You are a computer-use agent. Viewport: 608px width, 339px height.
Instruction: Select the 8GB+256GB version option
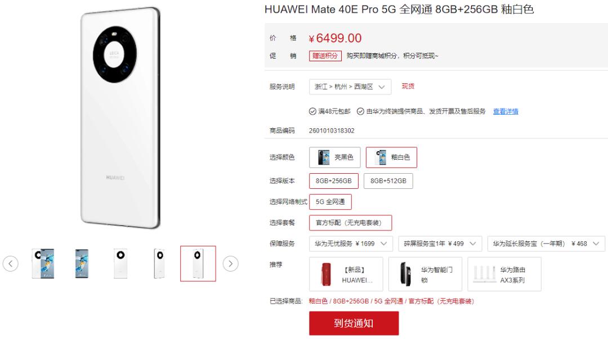pos(333,181)
